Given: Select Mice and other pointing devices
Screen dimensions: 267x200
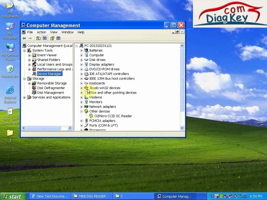Looking at the screenshot, I should [x=113, y=93].
